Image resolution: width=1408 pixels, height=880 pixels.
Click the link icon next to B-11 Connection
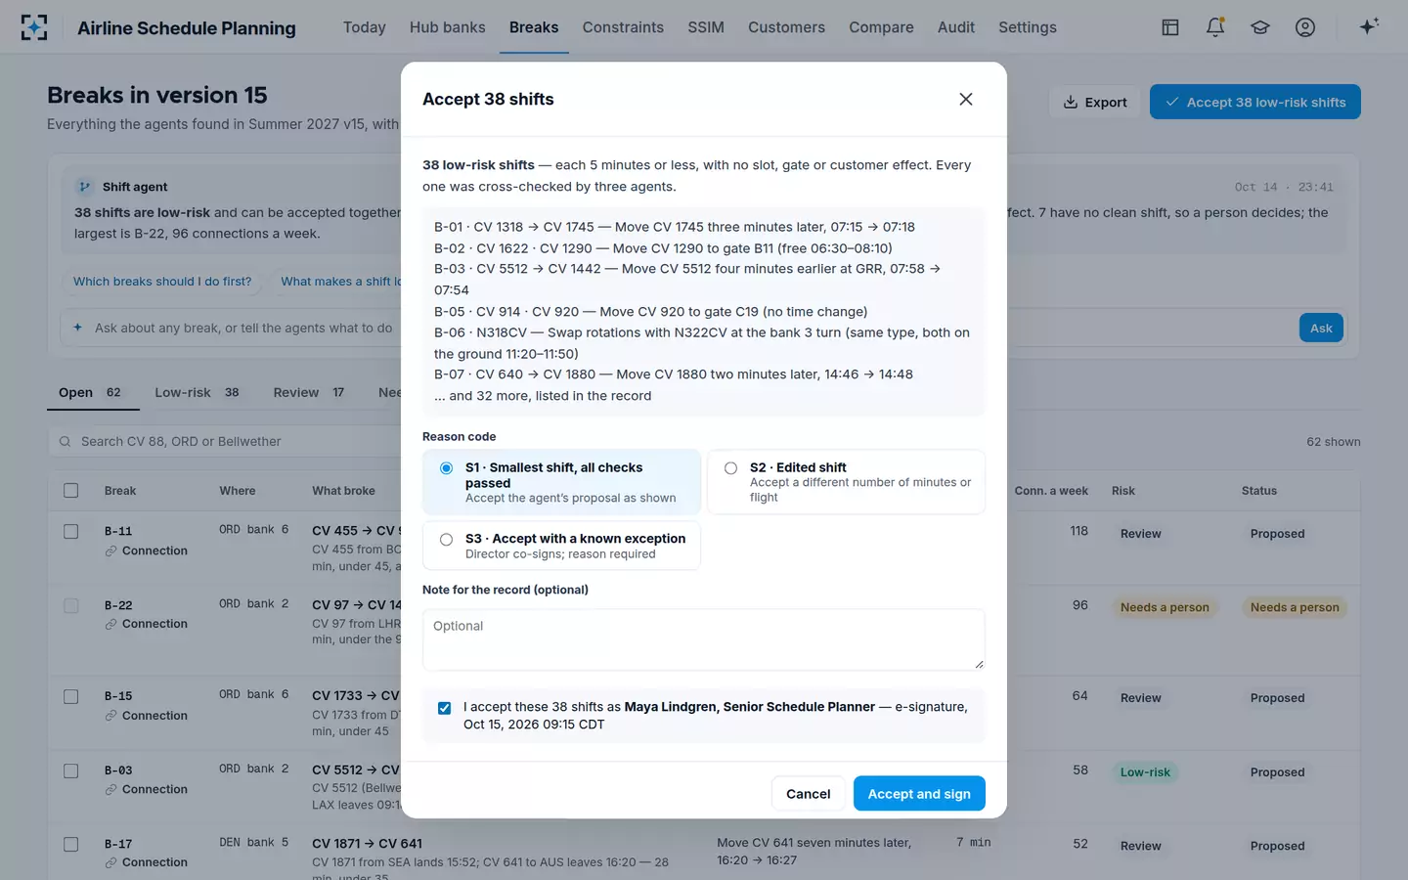click(x=111, y=551)
